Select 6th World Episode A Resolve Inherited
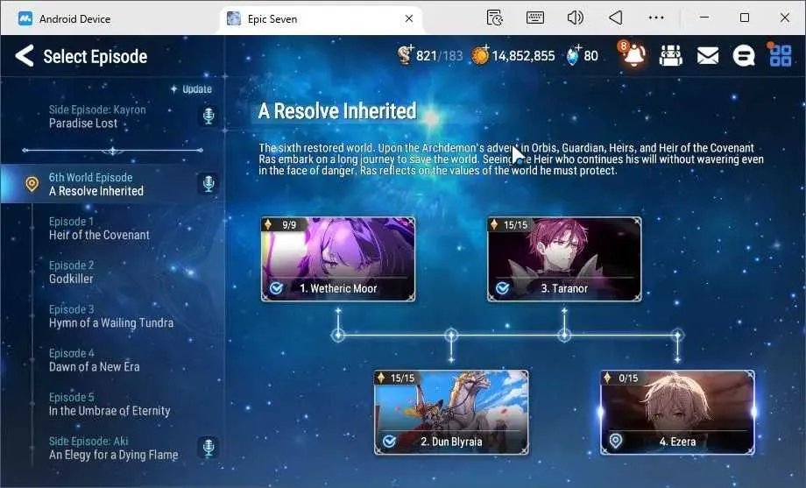The height and width of the screenshot is (488, 806). click(112, 184)
